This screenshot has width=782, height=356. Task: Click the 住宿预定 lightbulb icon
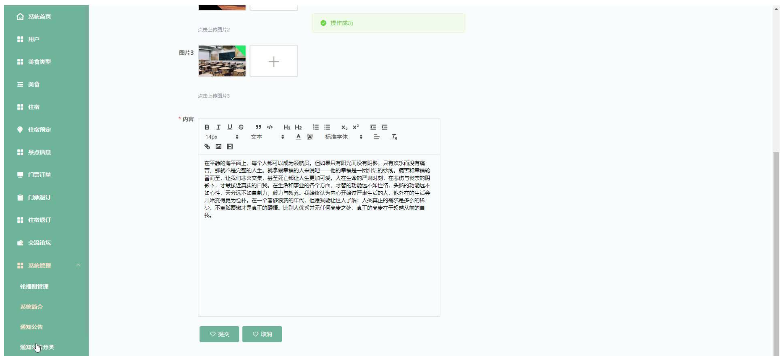pos(20,129)
